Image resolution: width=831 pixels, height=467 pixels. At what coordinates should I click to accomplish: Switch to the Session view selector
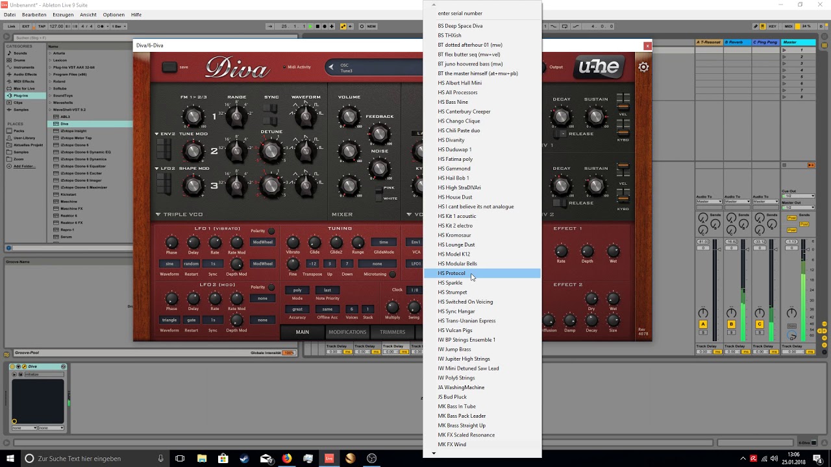pos(825,45)
